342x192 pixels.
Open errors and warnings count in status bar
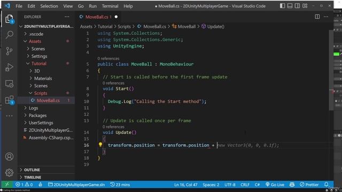24,185
